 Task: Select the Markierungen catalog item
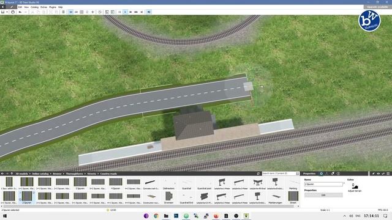pos(275,198)
